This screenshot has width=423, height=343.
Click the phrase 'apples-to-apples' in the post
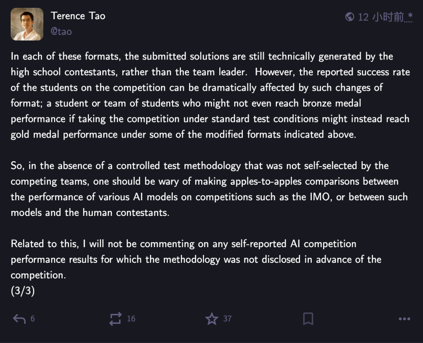pos(266,181)
